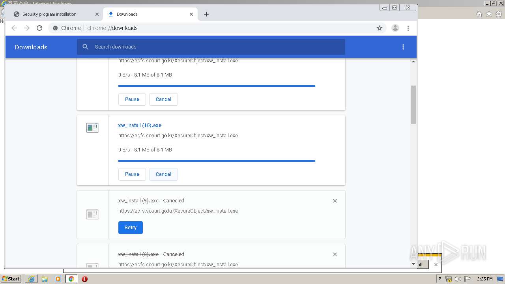The image size is (505, 284).
Task: Click the scrollbar down arrow
Action: [x=413, y=264]
